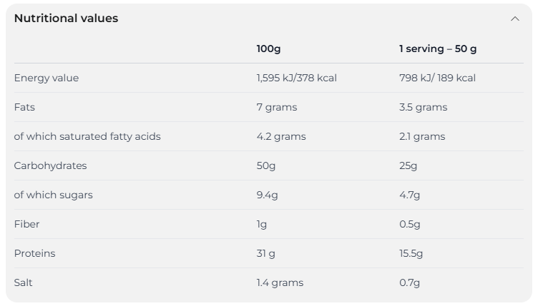This screenshot has height=306, width=538.
Task: Click the Salt row label
Action: (x=24, y=282)
